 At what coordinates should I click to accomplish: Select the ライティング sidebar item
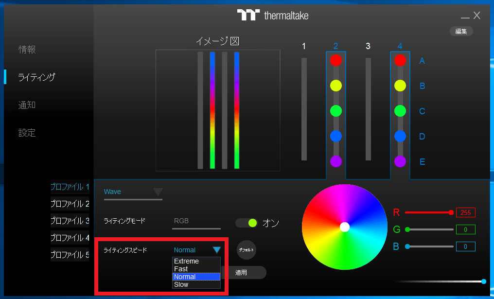click(x=36, y=77)
